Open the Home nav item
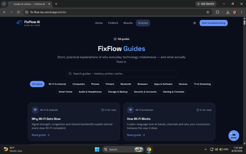This screenshot has height=154, width=246. (x=99, y=23)
